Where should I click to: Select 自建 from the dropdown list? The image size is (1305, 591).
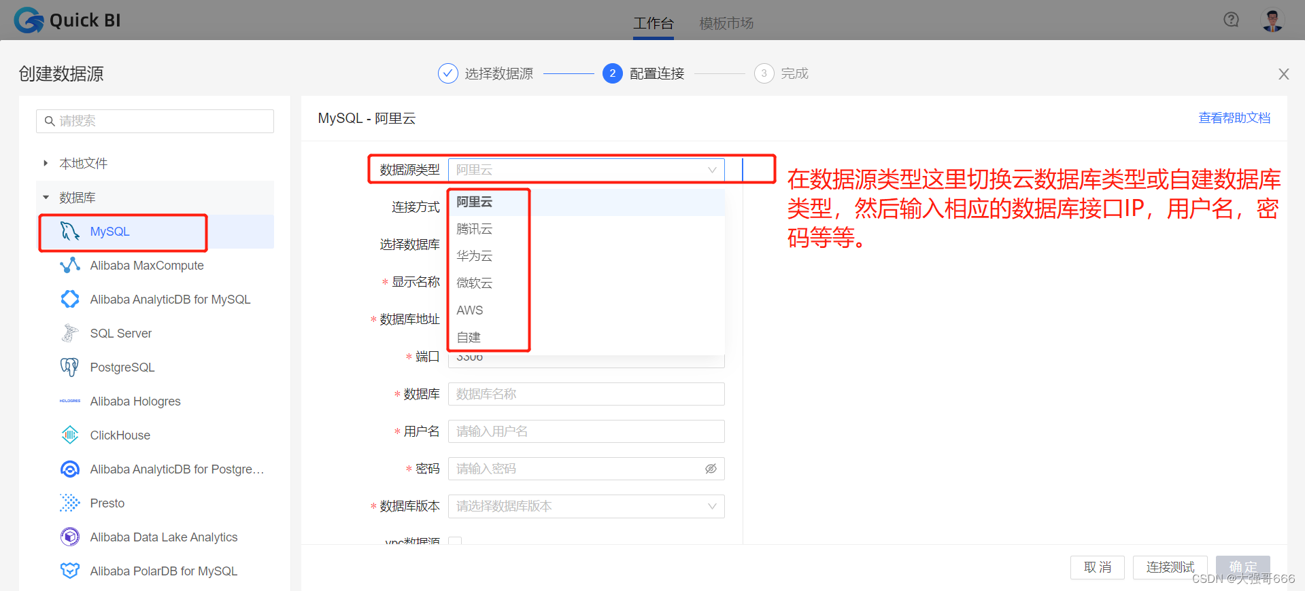(586, 338)
